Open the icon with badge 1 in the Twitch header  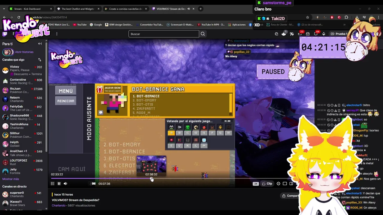pos(284,34)
